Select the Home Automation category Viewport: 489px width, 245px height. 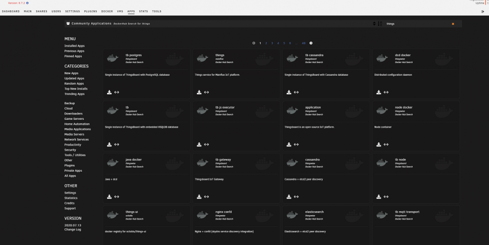tap(77, 124)
